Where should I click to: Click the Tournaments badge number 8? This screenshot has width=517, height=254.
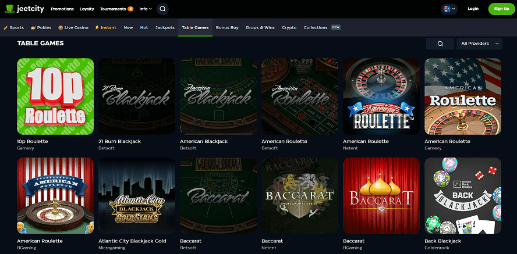130,9
